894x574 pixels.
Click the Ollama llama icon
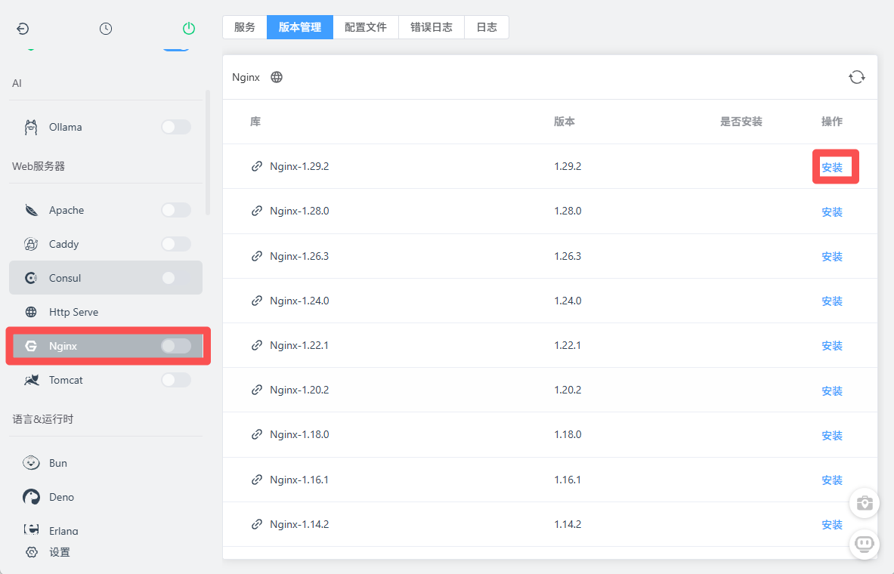click(x=31, y=127)
